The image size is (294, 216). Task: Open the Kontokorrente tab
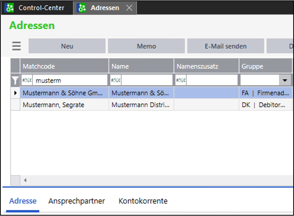pyautogui.click(x=143, y=201)
